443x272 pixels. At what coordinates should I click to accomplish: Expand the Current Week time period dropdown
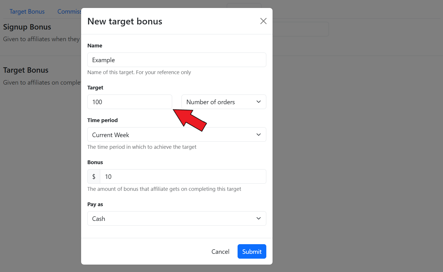tap(176, 135)
